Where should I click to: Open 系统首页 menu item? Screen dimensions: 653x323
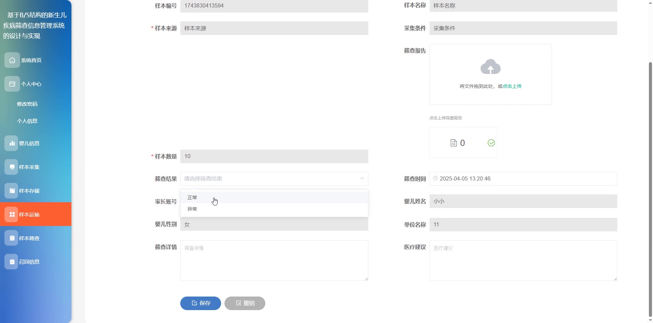(x=36, y=60)
